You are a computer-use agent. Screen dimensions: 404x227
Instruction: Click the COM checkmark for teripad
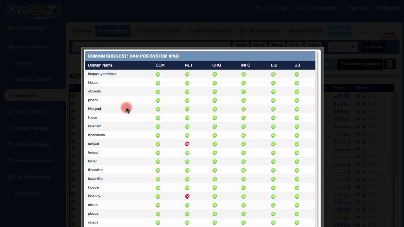158,153
